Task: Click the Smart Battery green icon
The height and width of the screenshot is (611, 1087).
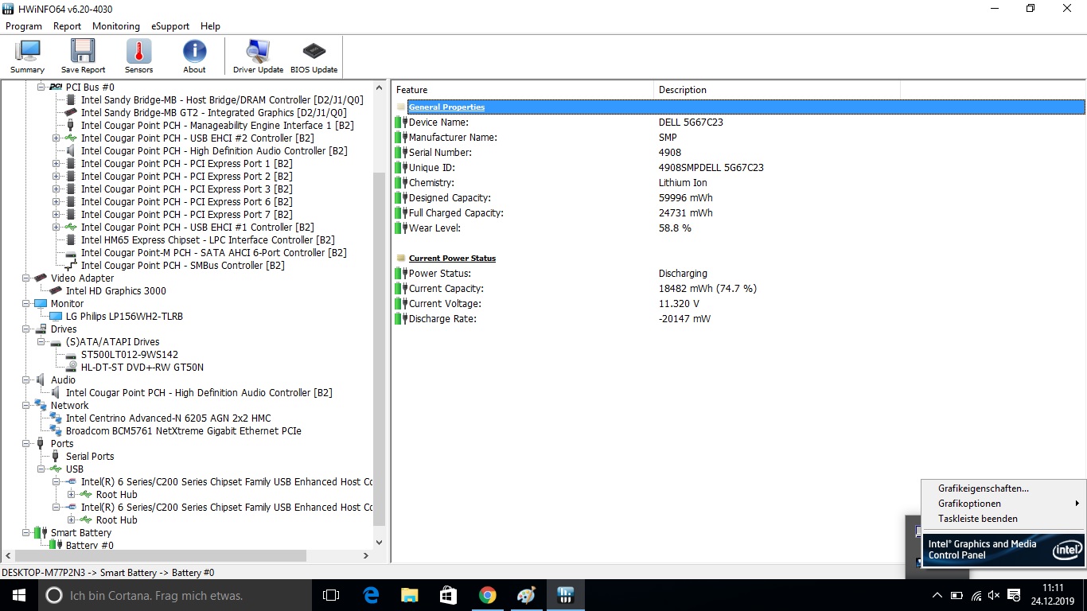Action: pos(41,532)
